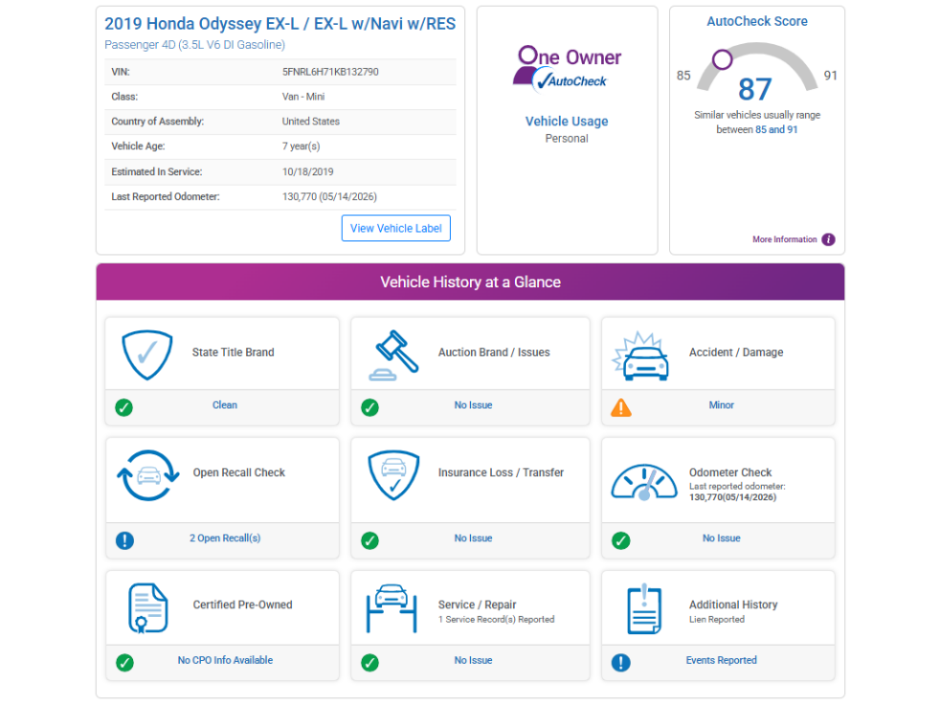Click the Accident / Damage car crash icon
The image size is (940, 705).
point(640,357)
